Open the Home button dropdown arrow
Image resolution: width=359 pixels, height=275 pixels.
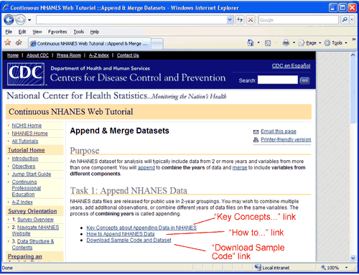click(258, 43)
